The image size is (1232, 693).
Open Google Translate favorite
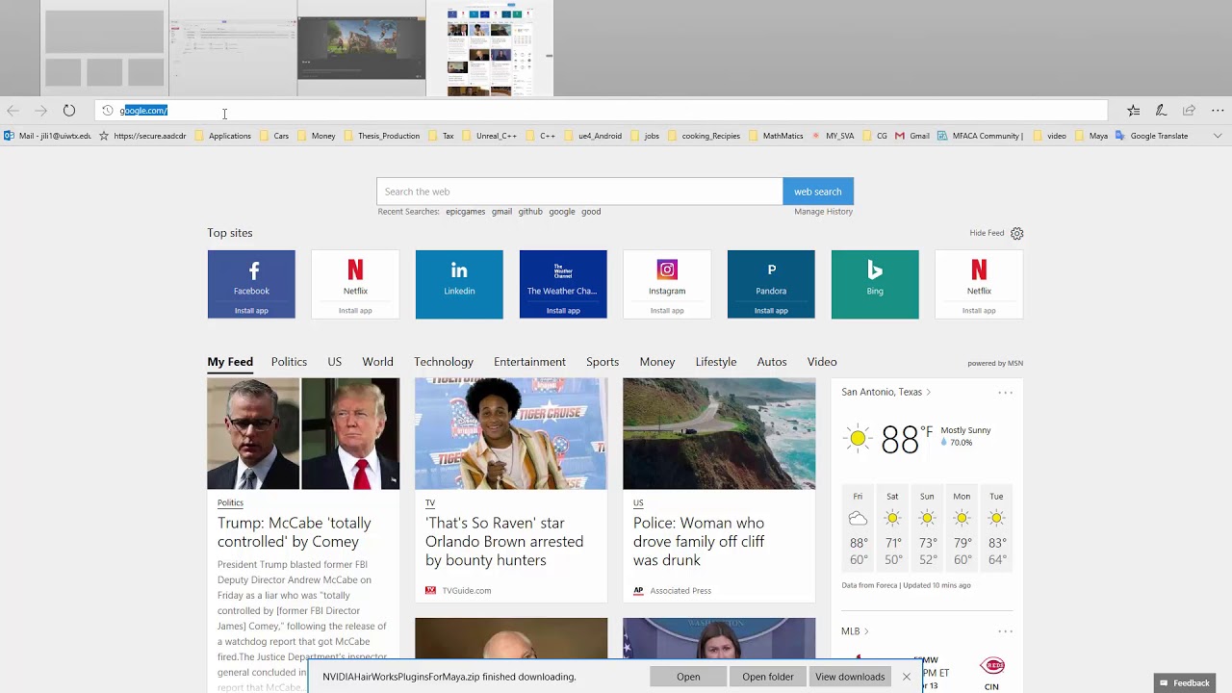coord(1151,136)
